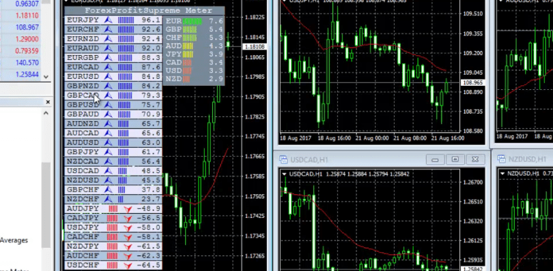Select the EURUSD pair label in meter
The height and width of the screenshot is (271, 553).
click(83, 77)
